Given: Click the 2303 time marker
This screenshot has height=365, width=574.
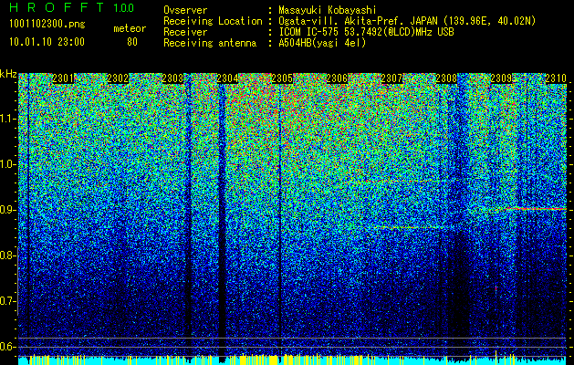Looking at the screenshot, I should click(172, 78).
